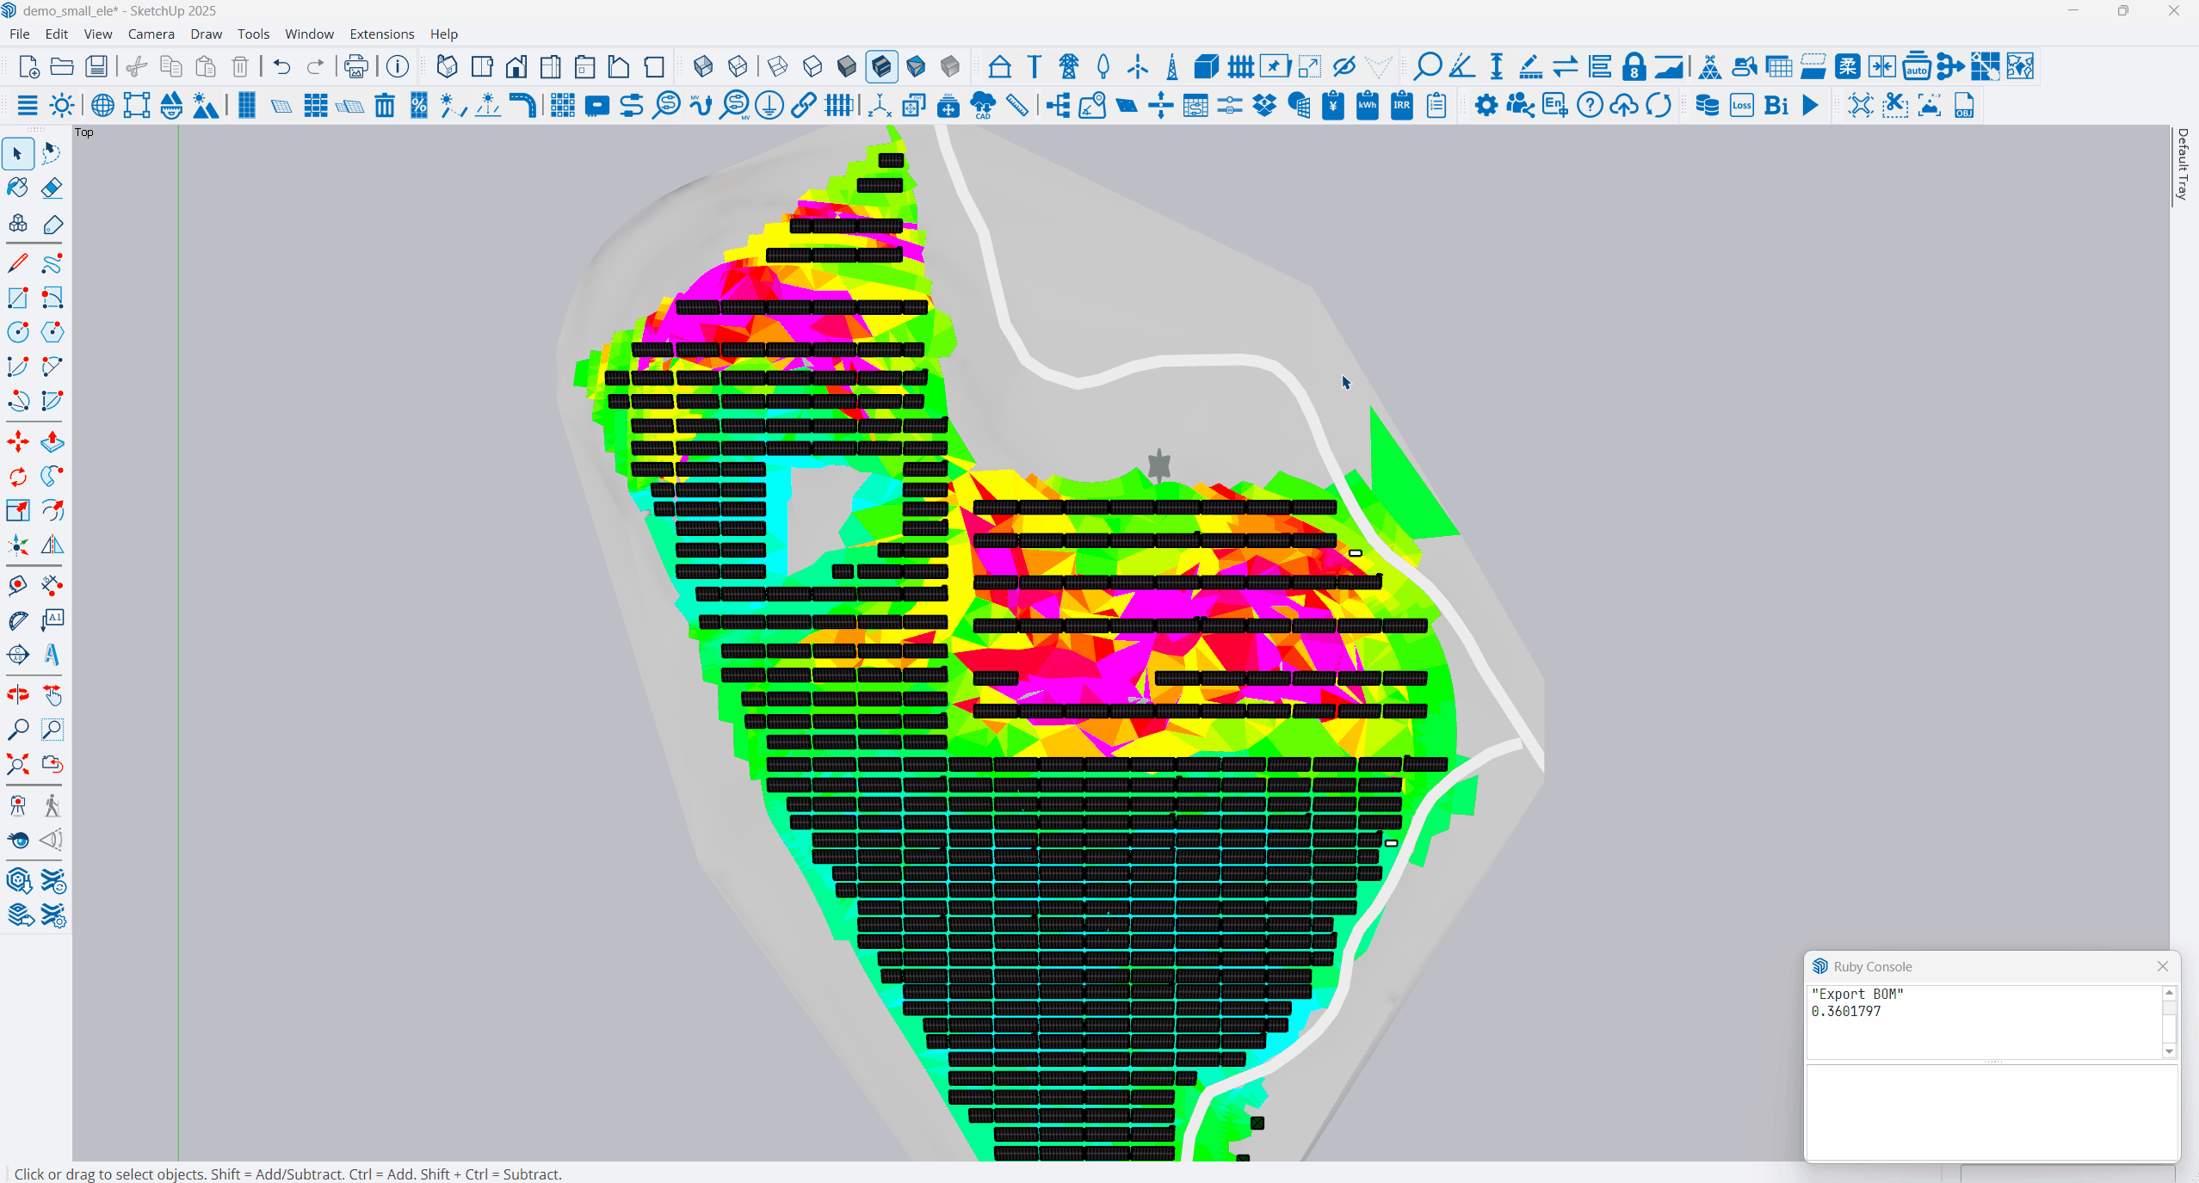The height and width of the screenshot is (1183, 2199).
Task: Select the Lasso Select tool
Action: pos(52,153)
